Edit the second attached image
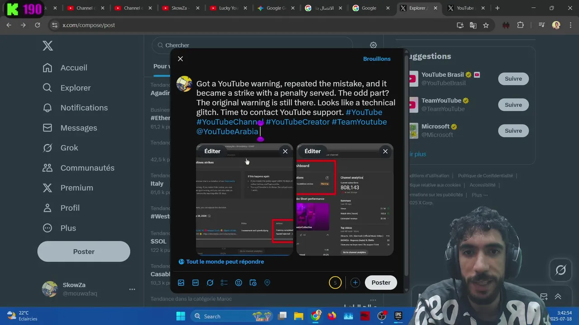 tap(313, 151)
